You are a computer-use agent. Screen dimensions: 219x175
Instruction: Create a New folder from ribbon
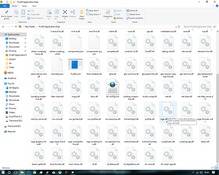82,14
